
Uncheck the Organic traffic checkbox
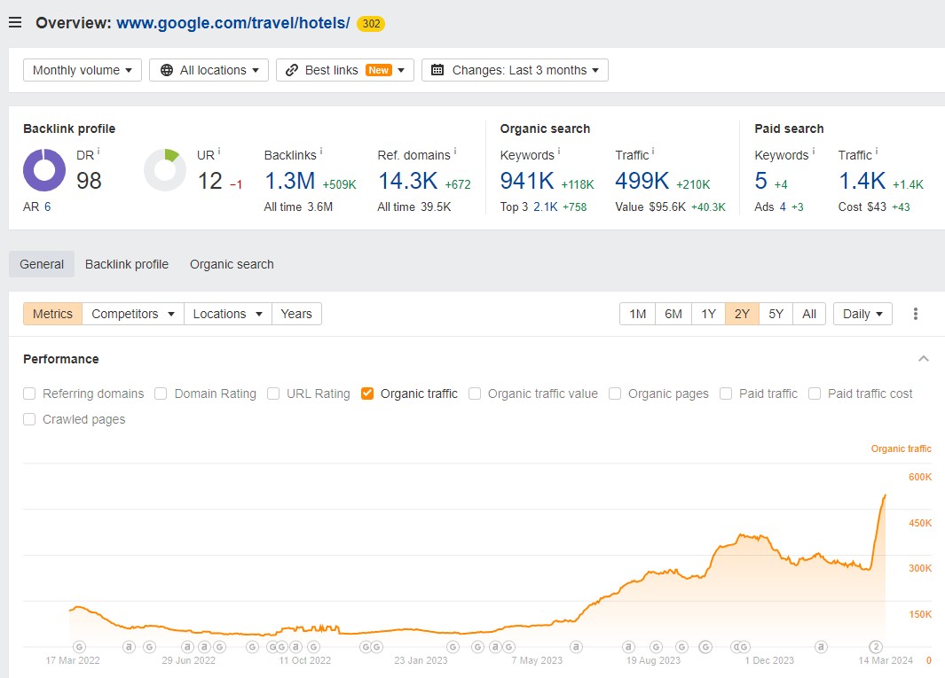point(367,394)
